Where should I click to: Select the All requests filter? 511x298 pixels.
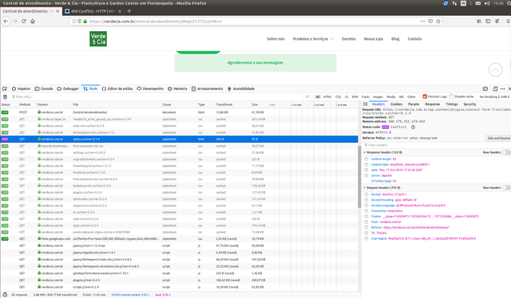click(318, 97)
